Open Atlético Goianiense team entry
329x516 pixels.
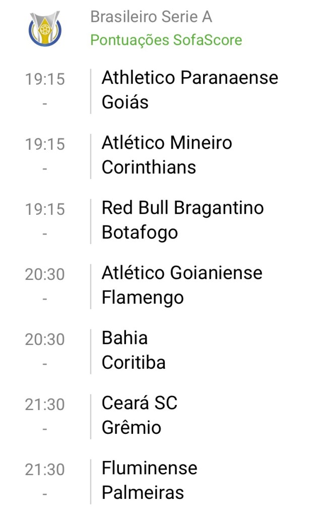182,273
